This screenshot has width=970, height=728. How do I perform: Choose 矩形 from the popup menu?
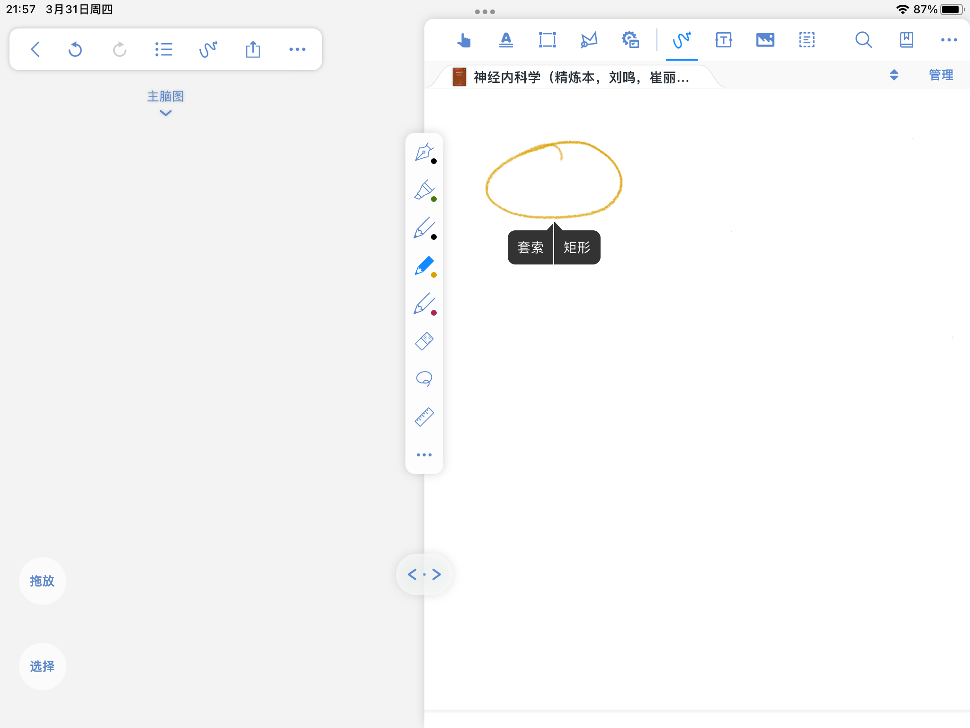point(577,247)
